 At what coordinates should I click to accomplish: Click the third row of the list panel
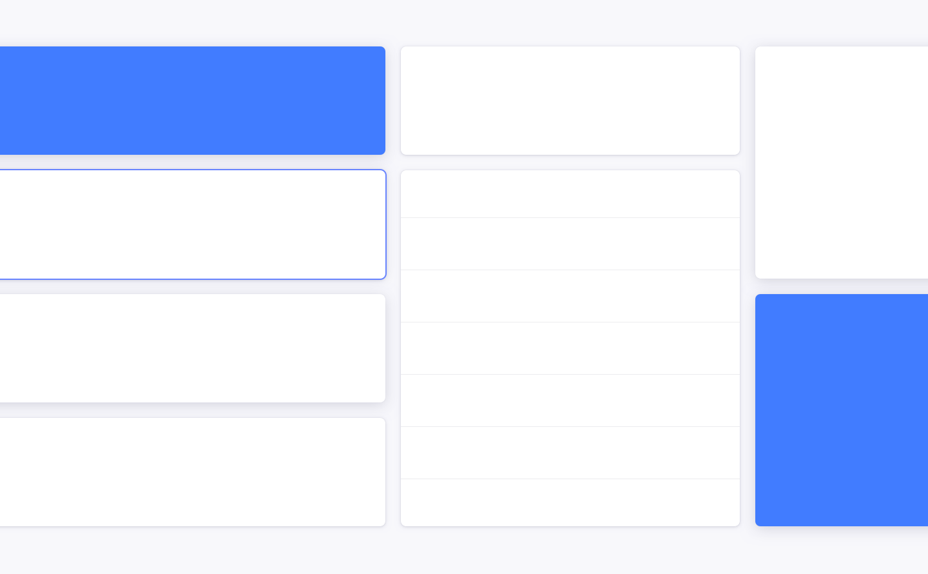pos(570,296)
